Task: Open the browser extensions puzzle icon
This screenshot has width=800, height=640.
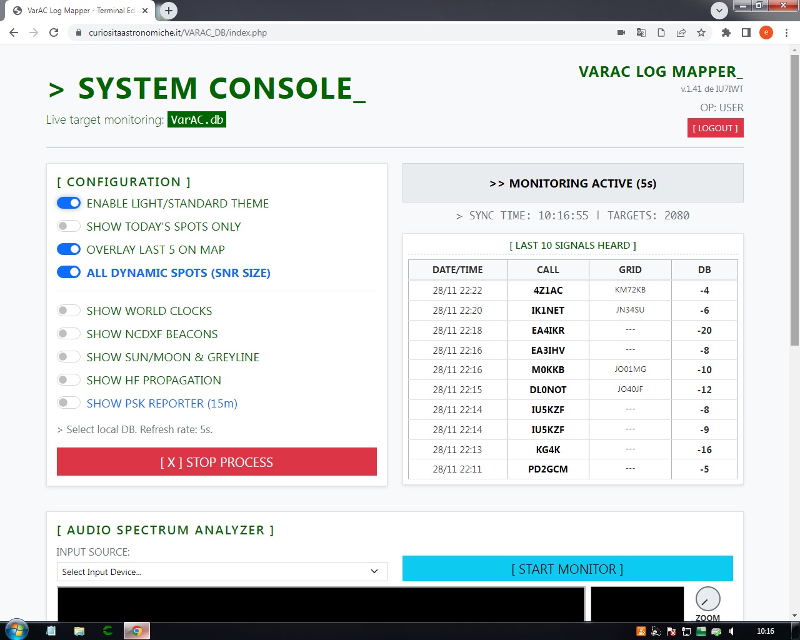Action: point(726,32)
